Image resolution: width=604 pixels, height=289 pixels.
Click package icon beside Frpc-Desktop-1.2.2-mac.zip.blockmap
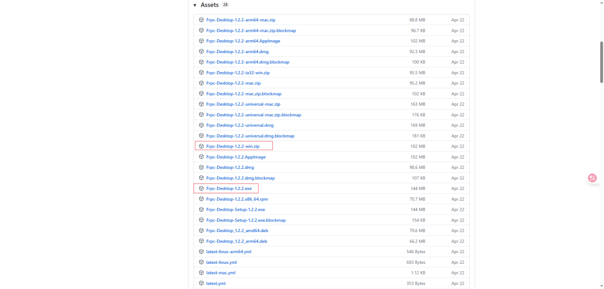201,93
